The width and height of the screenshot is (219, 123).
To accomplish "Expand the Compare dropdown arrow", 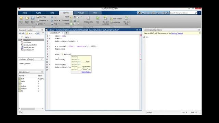I will pyautogui.click(x=48, y=20).
